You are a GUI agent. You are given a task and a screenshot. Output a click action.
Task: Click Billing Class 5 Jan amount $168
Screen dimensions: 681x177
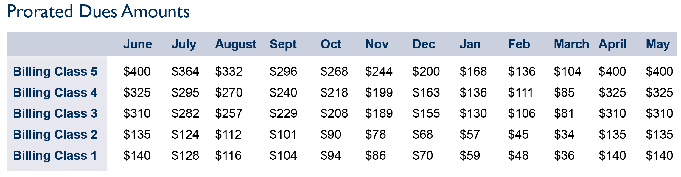click(473, 72)
